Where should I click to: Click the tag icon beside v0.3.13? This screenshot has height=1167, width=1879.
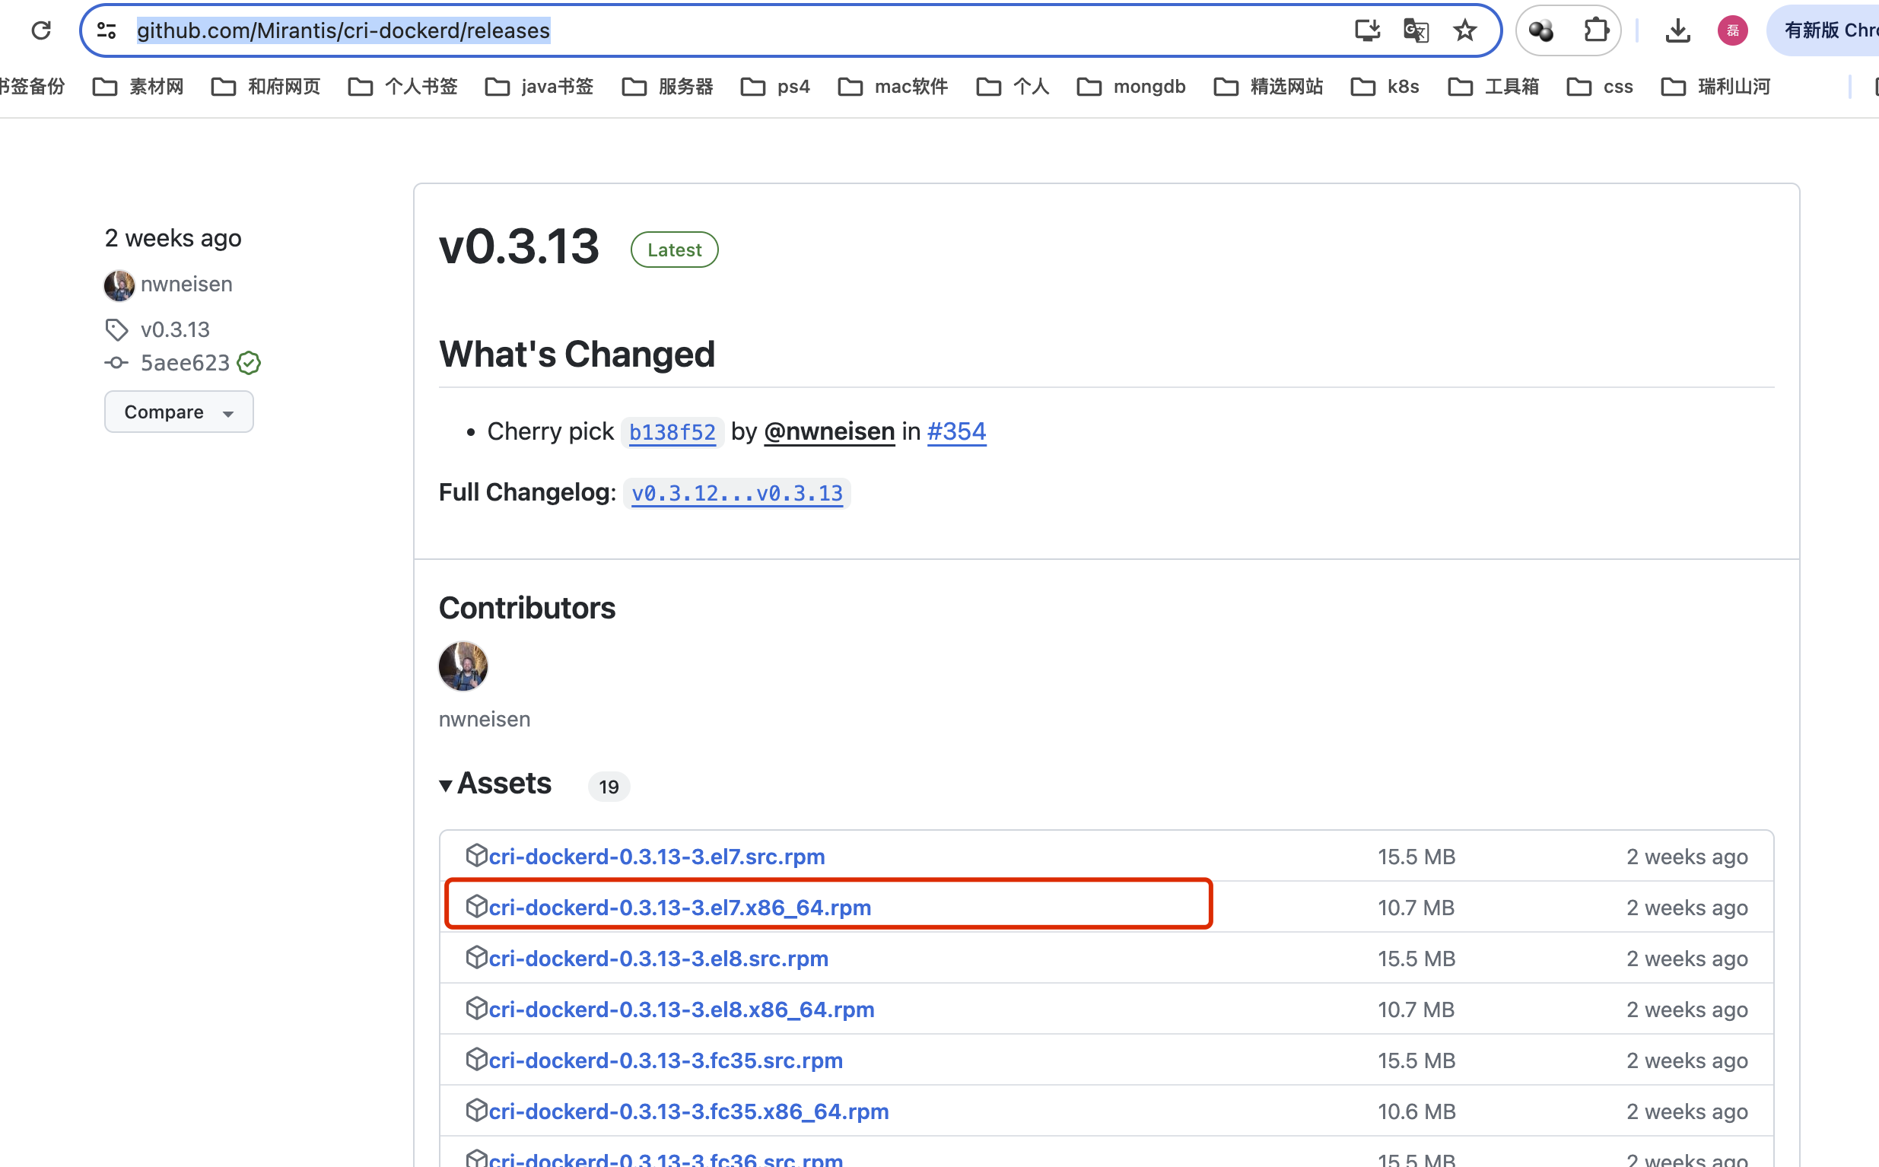(x=116, y=329)
